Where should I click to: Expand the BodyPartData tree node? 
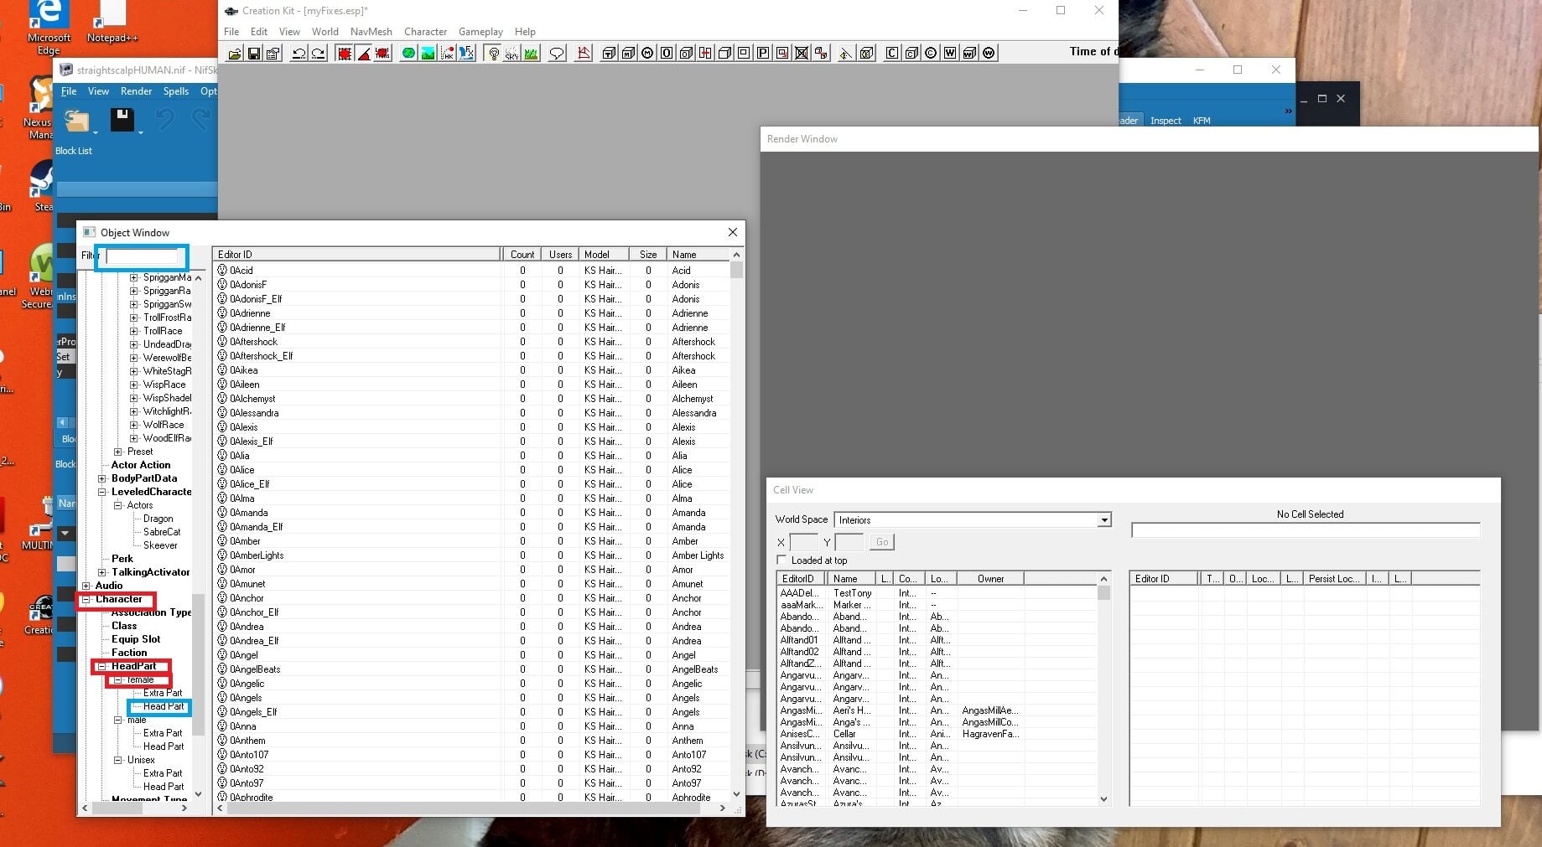click(x=102, y=478)
